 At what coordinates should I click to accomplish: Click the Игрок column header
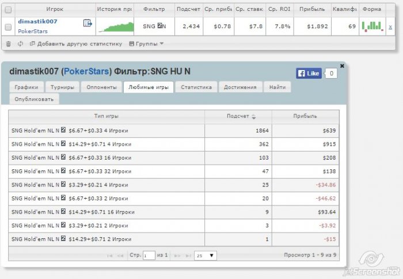55,9
